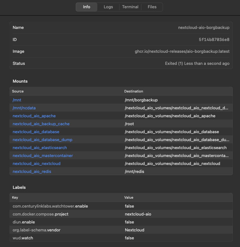Open the Logs tab
The image size is (240, 247).
108,7
